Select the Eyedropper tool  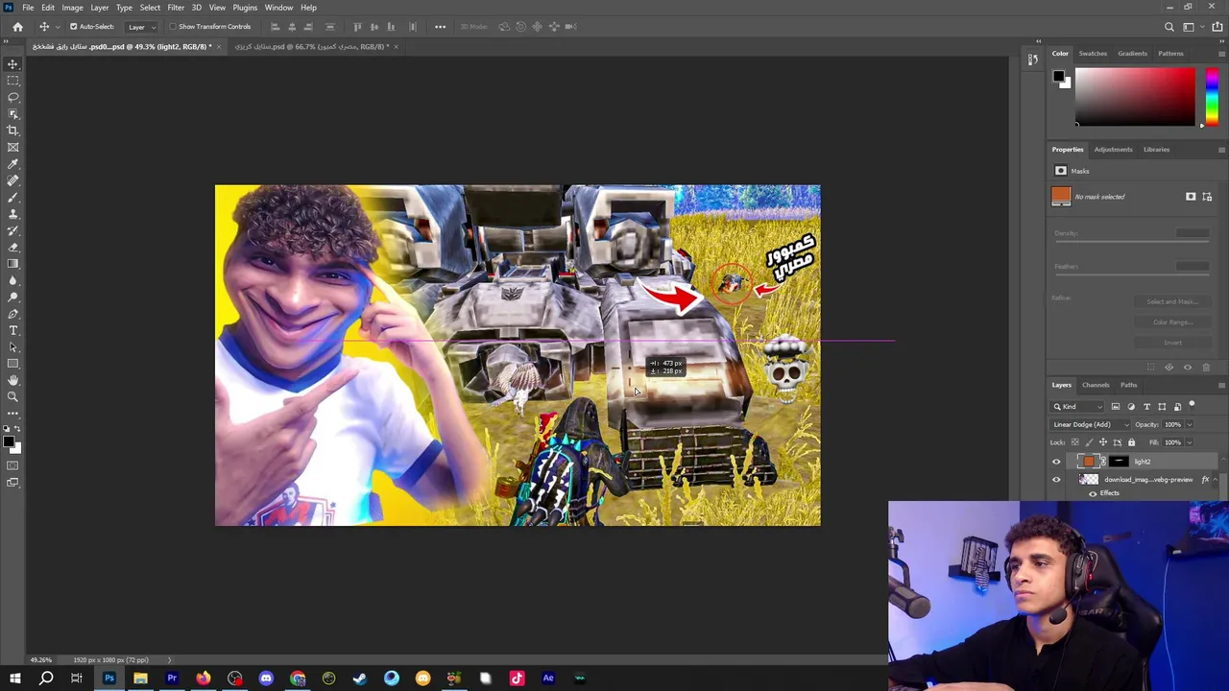pos(12,164)
